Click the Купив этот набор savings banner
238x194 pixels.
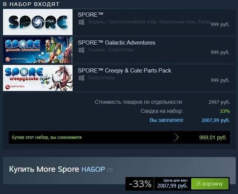point(119,137)
